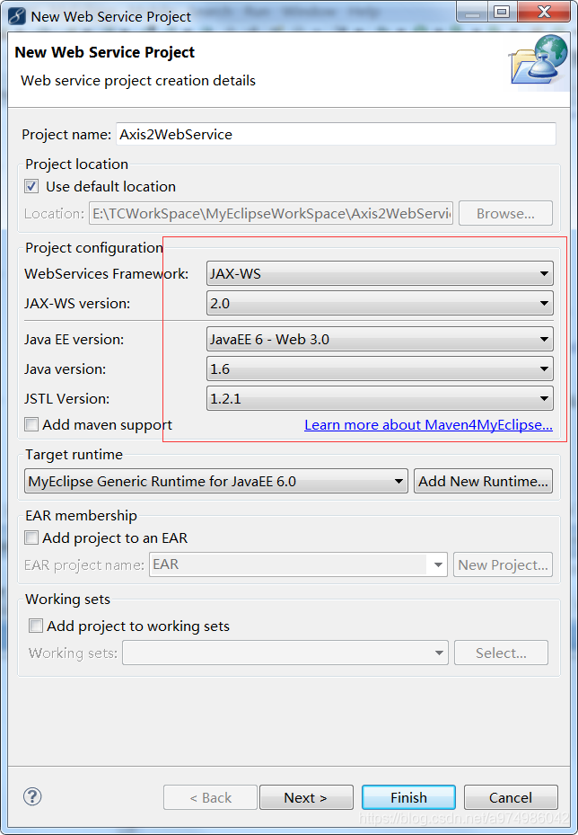This screenshot has height=835, width=578.
Task: Check Add project to an EAR
Action: tap(31, 537)
